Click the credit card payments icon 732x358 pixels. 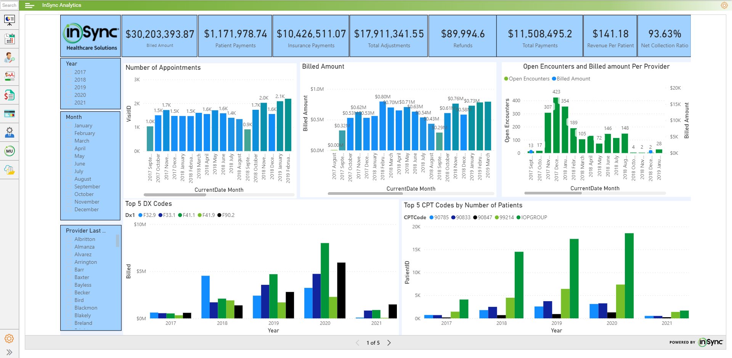10,114
